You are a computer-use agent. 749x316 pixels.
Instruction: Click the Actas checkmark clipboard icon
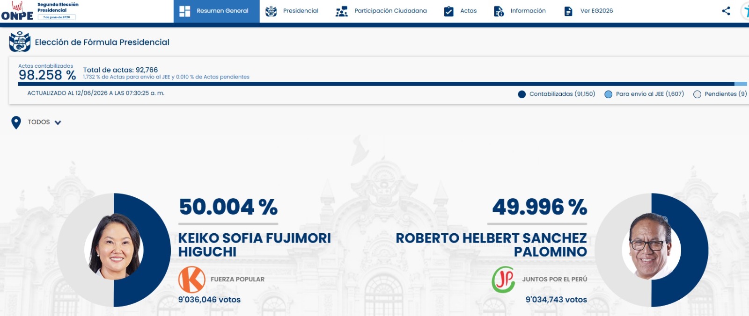click(x=448, y=11)
